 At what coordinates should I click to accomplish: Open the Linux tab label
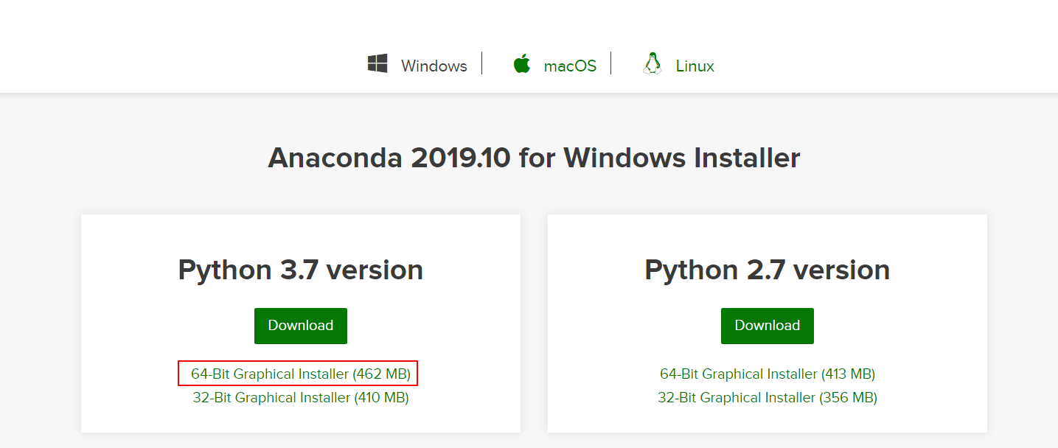coord(695,66)
